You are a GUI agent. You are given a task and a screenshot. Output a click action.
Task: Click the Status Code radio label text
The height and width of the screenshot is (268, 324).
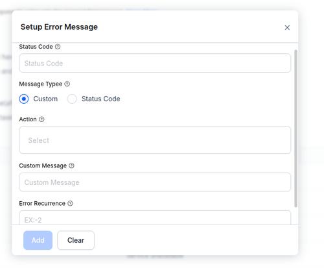100,99
